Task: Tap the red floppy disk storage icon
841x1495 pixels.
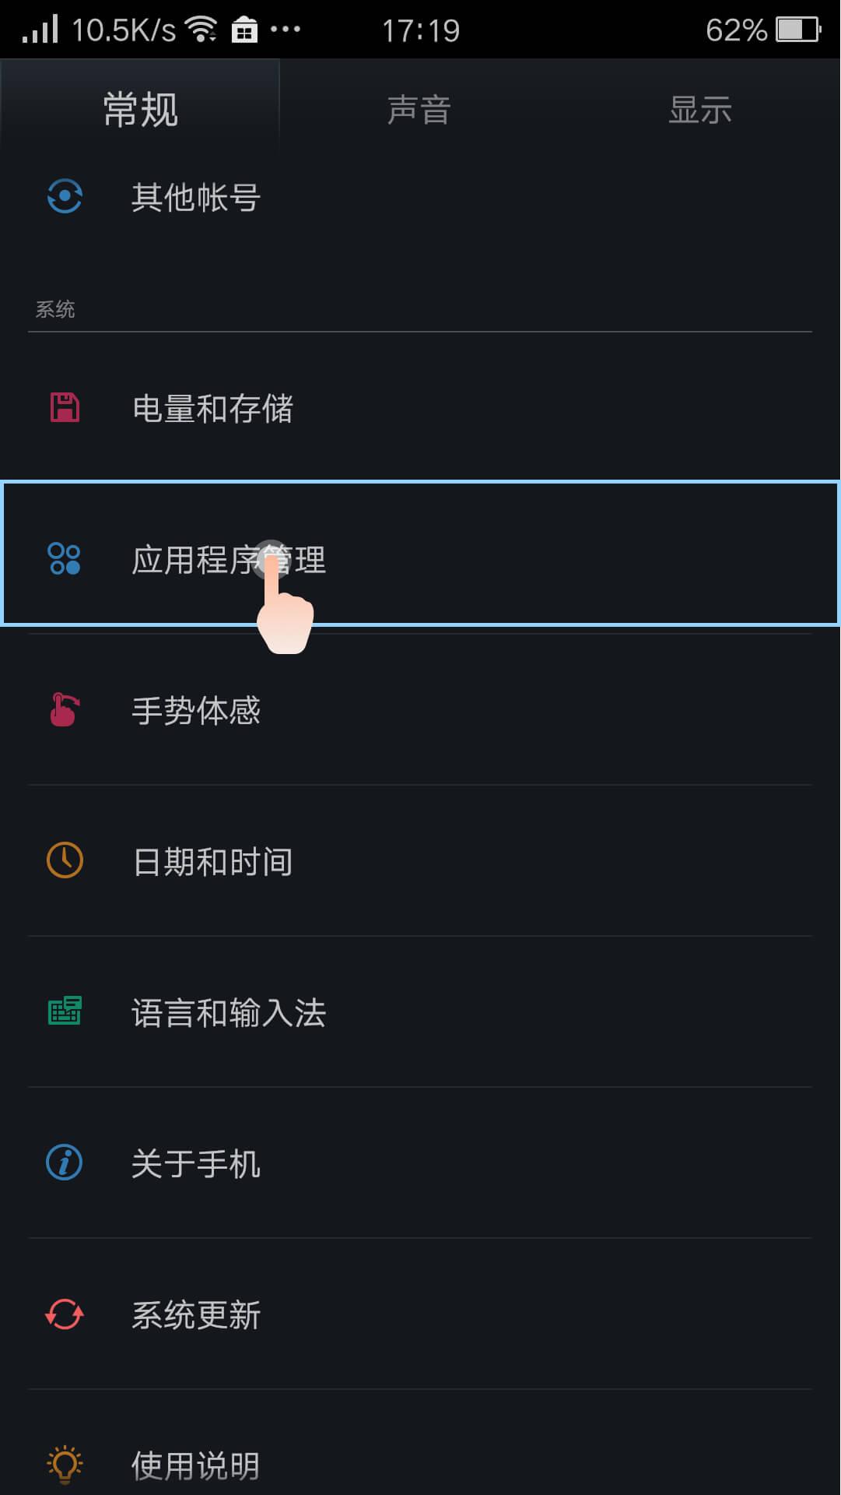Action: tap(65, 408)
